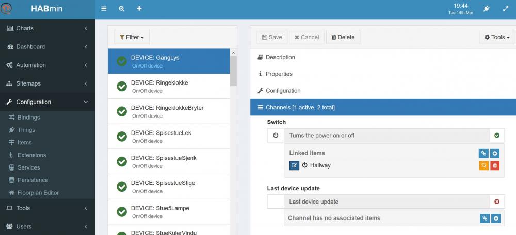Click the plus add icon in top bar

[x=139, y=9]
